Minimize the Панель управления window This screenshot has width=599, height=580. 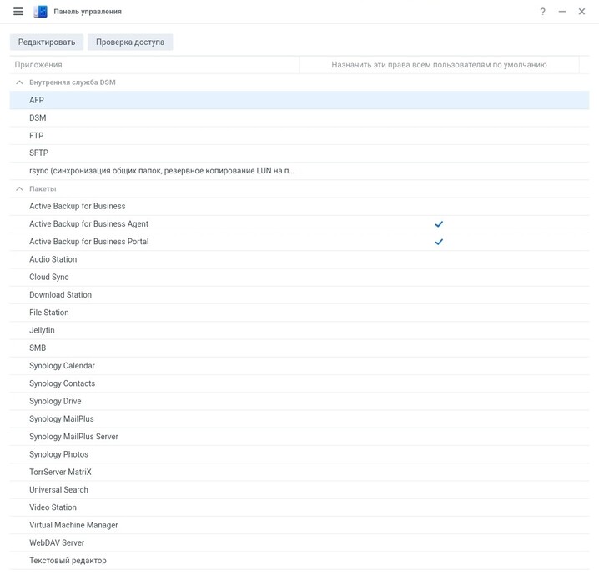pos(562,12)
